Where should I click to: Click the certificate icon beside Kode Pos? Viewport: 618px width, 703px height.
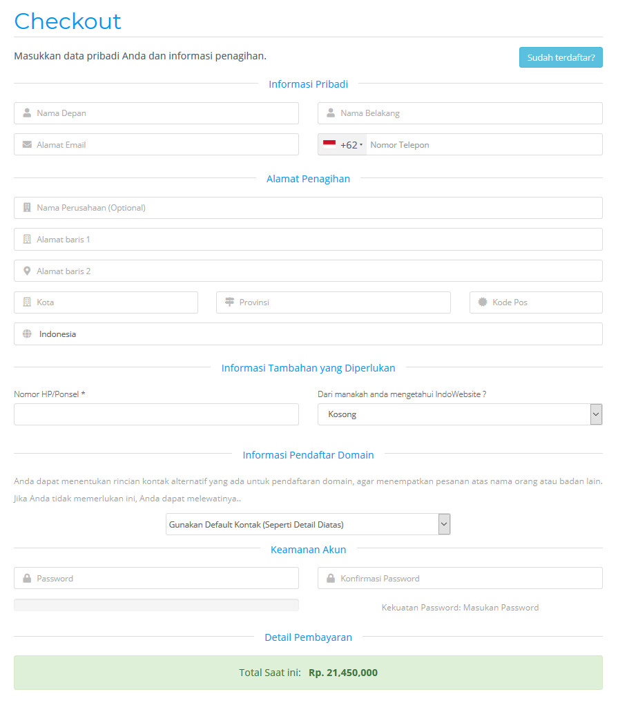(x=483, y=302)
